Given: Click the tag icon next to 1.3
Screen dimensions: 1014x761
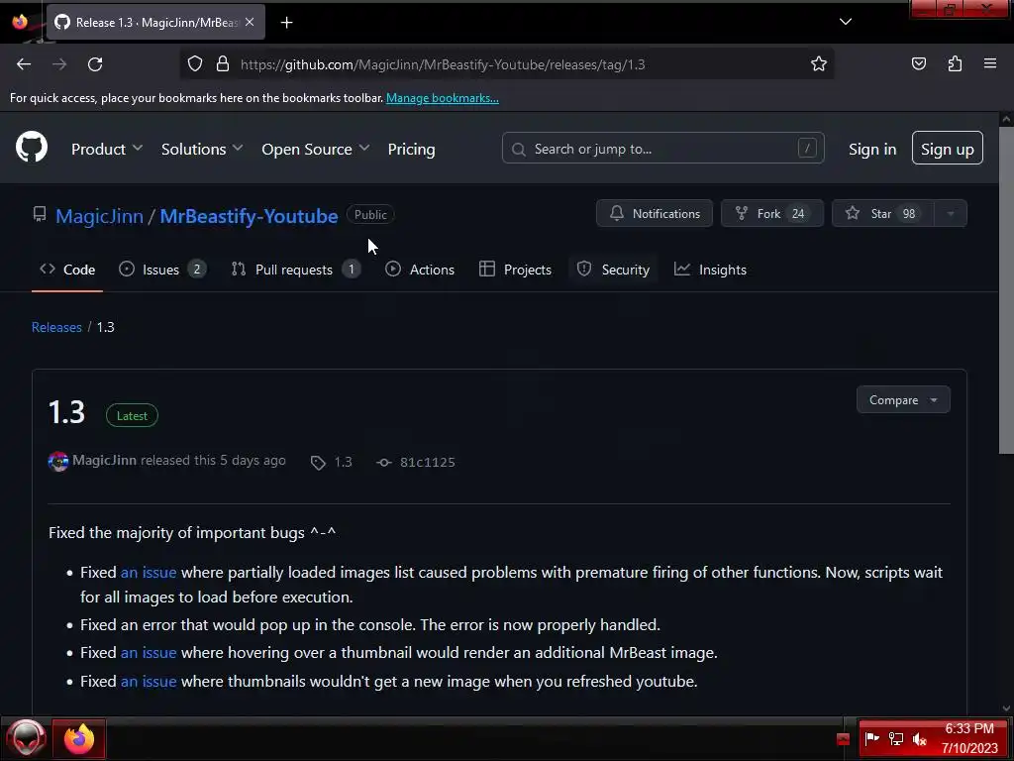Looking at the screenshot, I should tap(318, 463).
